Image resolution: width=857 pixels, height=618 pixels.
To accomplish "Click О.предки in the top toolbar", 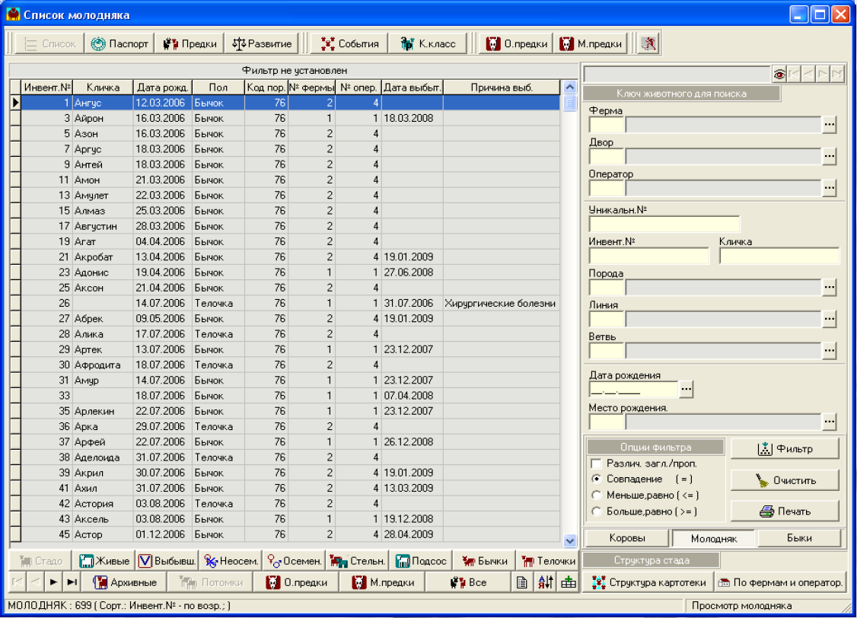I will click(x=517, y=43).
